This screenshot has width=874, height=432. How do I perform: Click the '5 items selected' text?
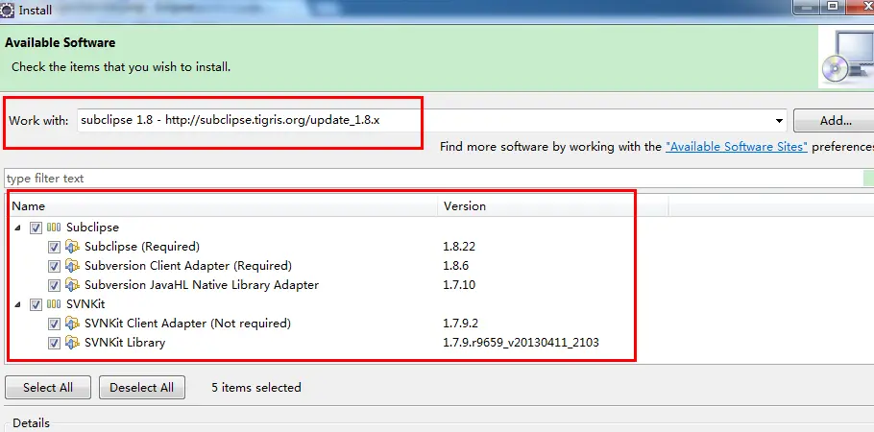(255, 388)
